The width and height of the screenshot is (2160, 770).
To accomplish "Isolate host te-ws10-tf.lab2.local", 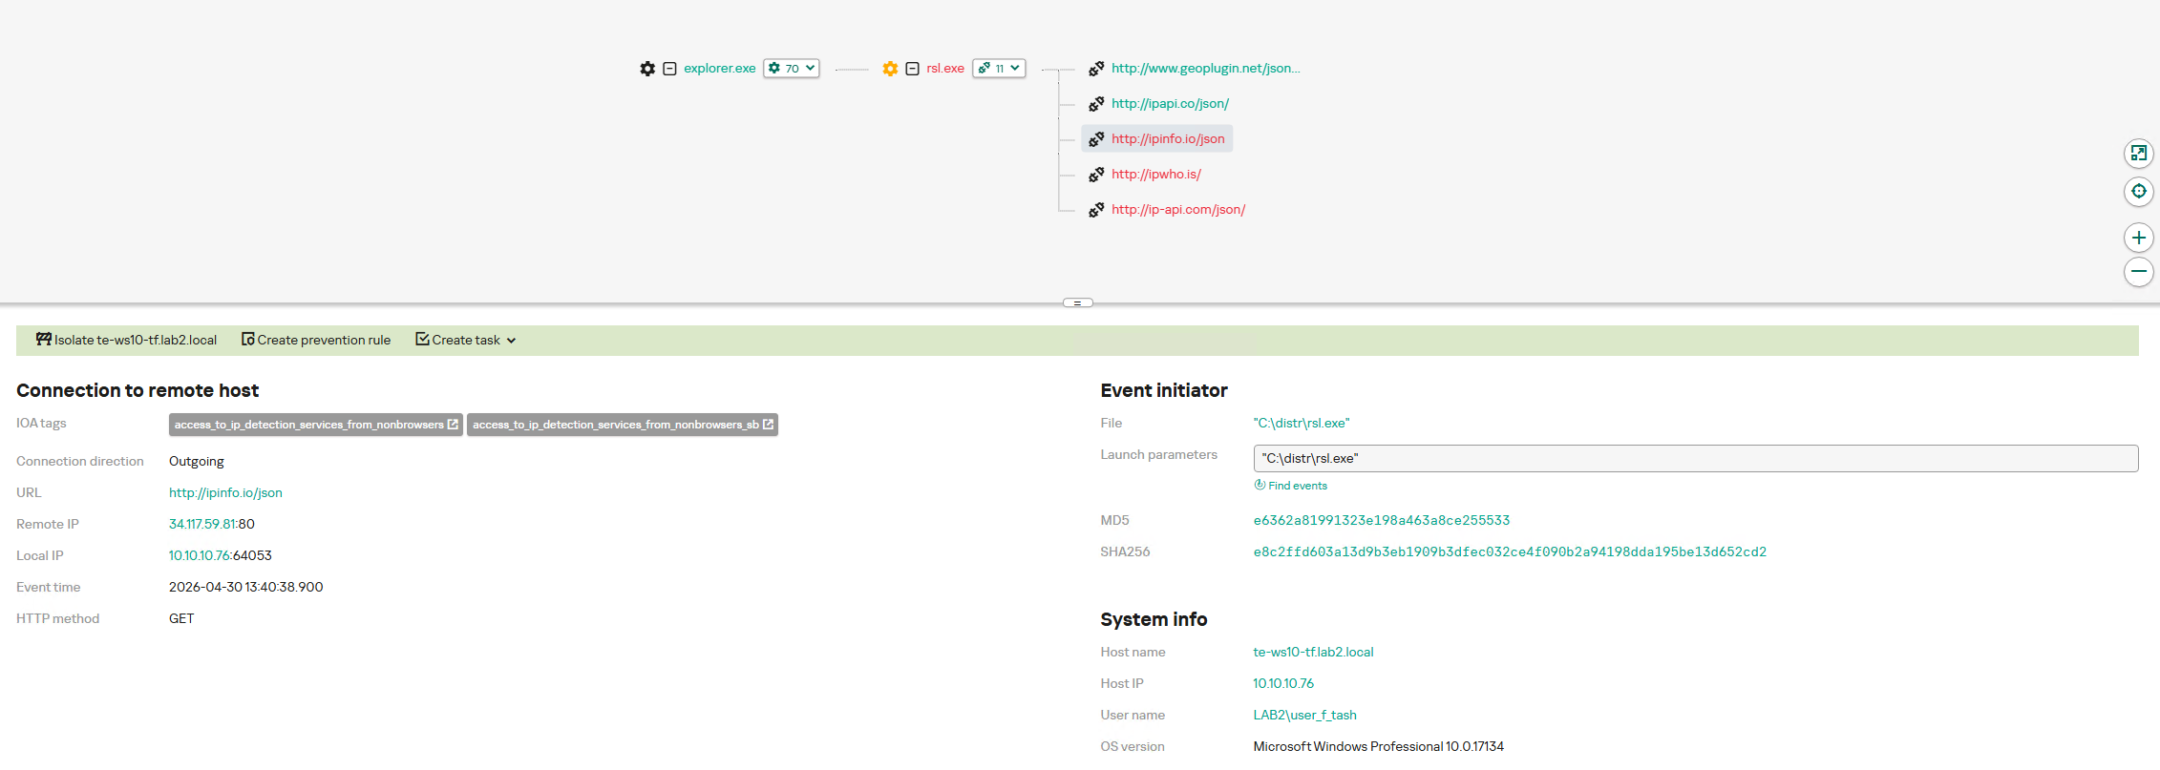I will (x=126, y=340).
